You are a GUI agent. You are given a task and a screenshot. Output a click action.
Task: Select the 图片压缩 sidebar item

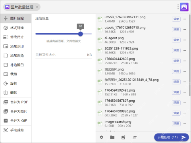[16, 18]
